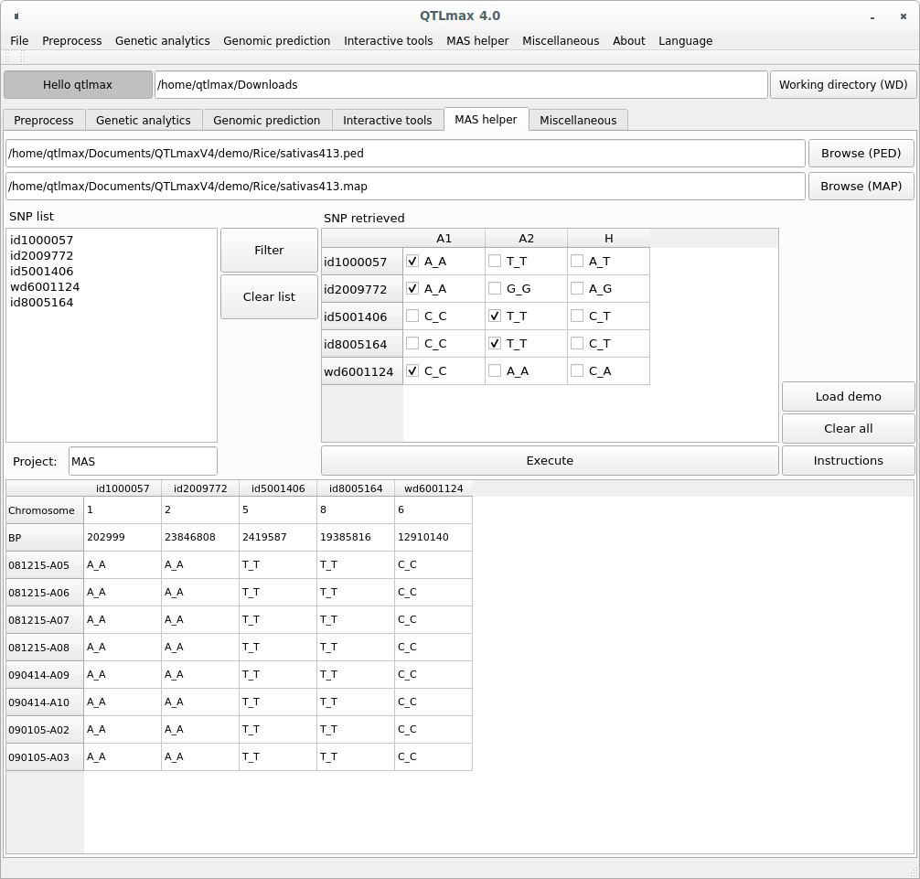Screen dimensions: 920x879
Task: Check the T_T box for id1000057
Action: tap(495, 262)
